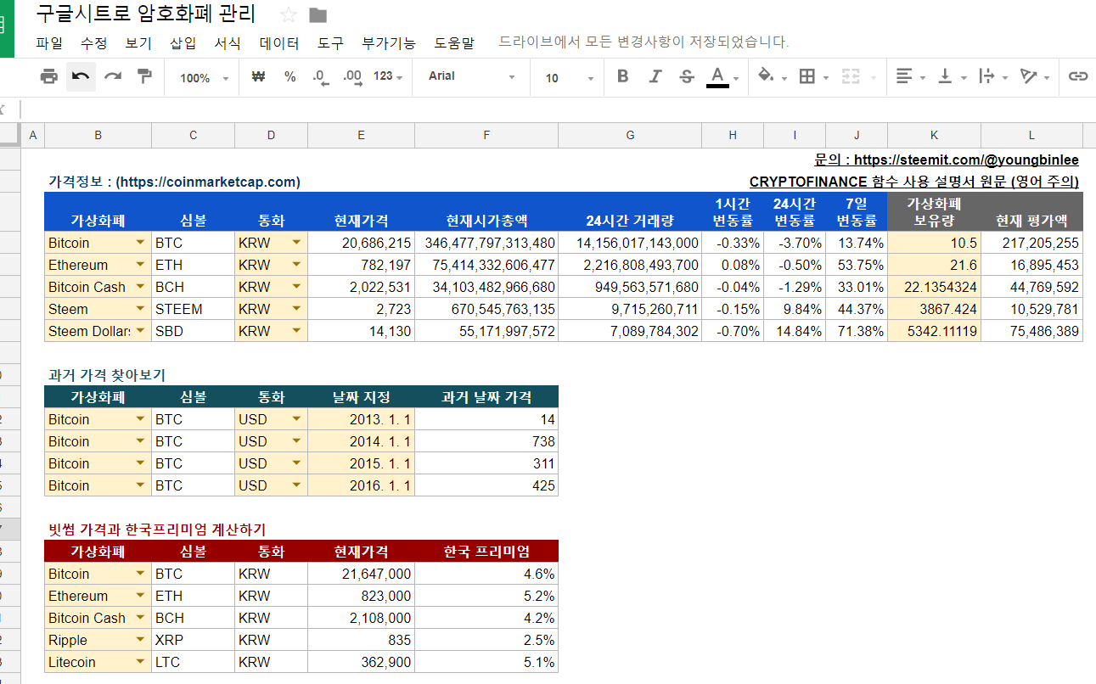
Task: Format as percent
Action: 290,76
